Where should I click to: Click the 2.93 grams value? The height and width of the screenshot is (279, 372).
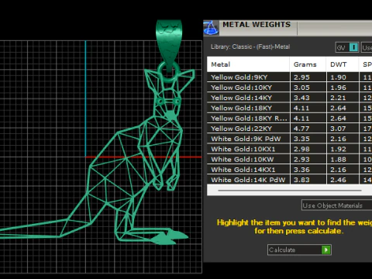[x=301, y=160]
